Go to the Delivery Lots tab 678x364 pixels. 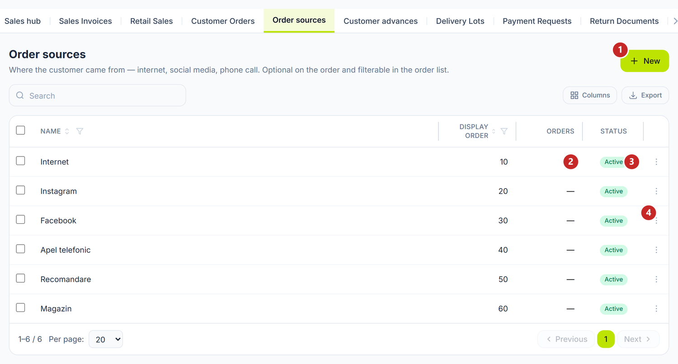point(460,21)
